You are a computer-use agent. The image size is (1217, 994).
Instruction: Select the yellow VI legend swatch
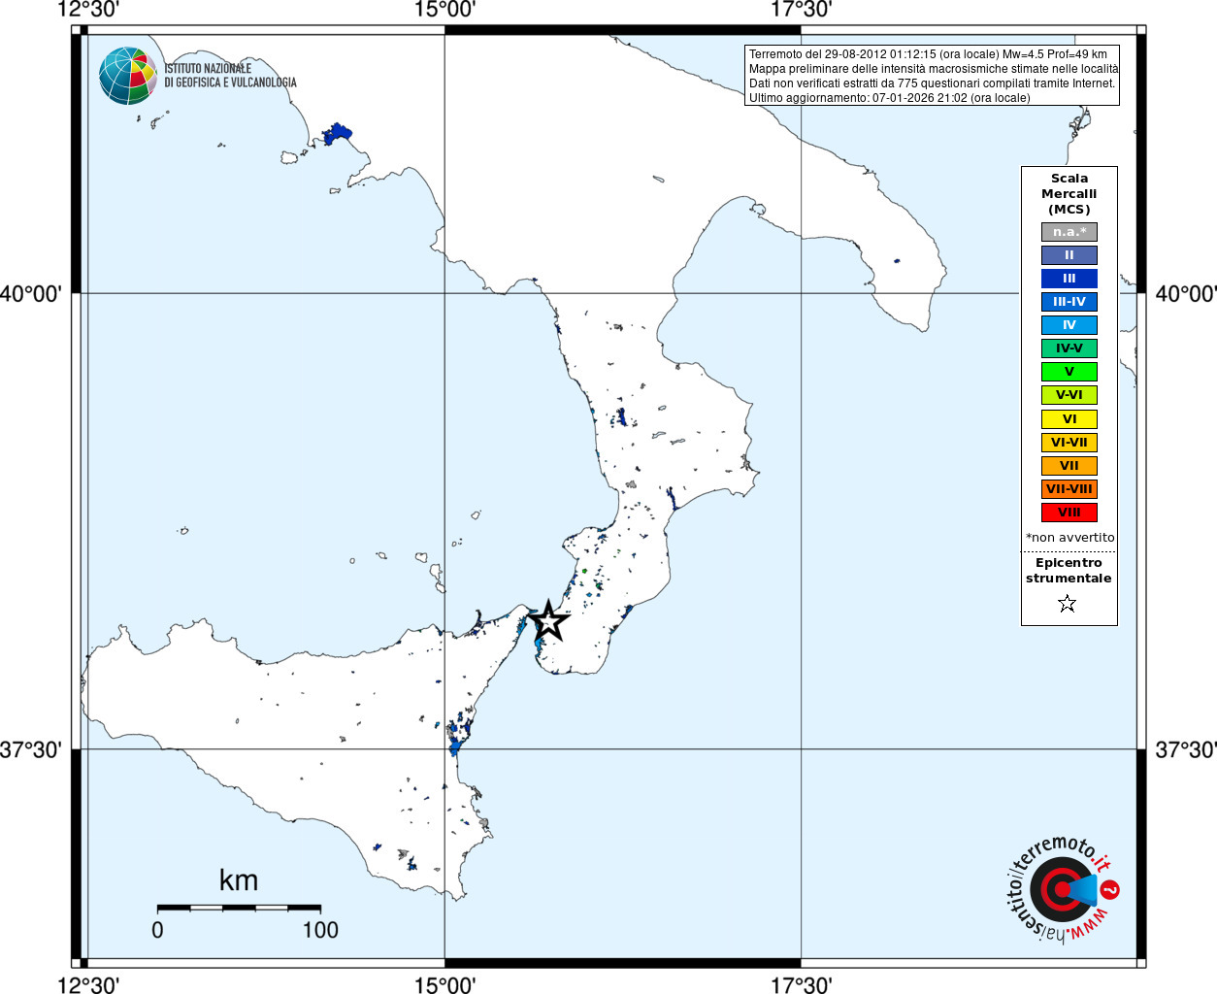1069,419
